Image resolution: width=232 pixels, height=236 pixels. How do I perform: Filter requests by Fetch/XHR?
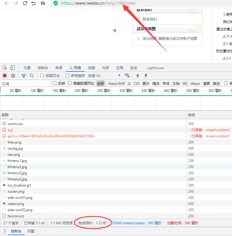coord(116,83)
